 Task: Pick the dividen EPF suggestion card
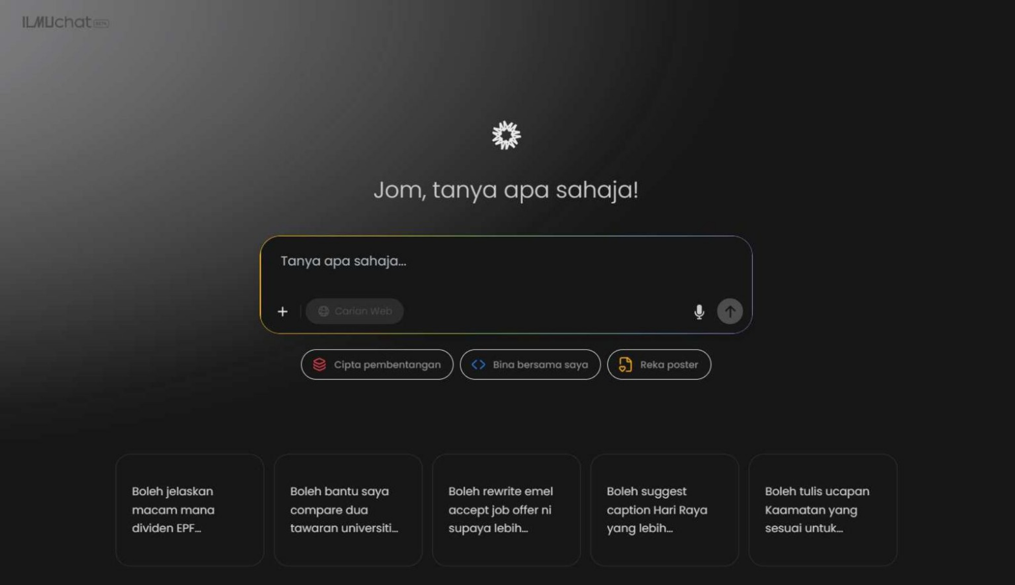click(x=190, y=510)
